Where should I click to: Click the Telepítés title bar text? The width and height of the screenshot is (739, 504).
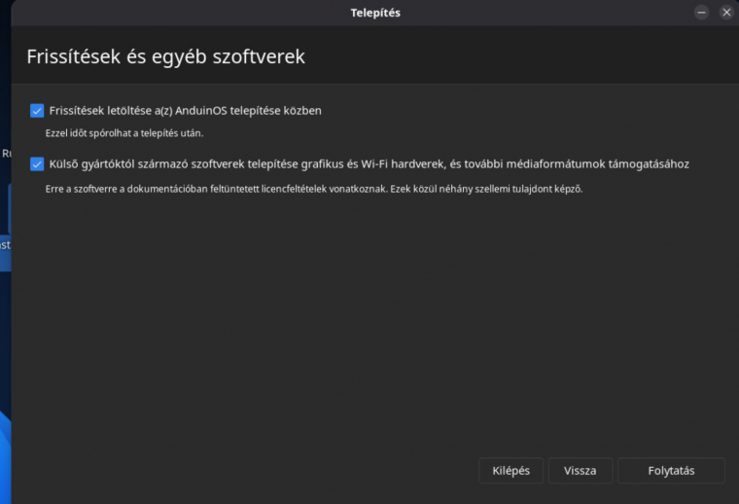375,13
